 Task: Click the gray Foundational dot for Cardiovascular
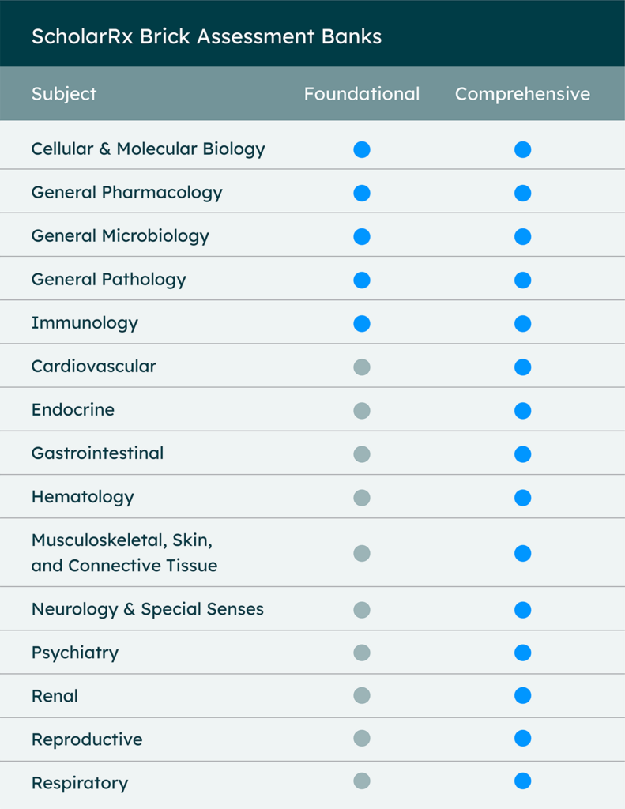coord(362,367)
